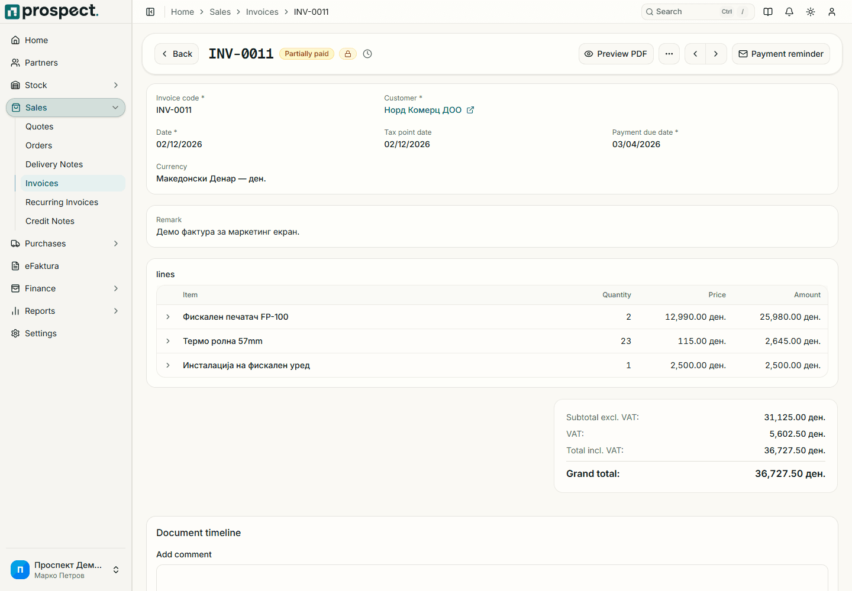852x591 pixels.
Task: Click the Add comment text box
Action: pos(492,578)
